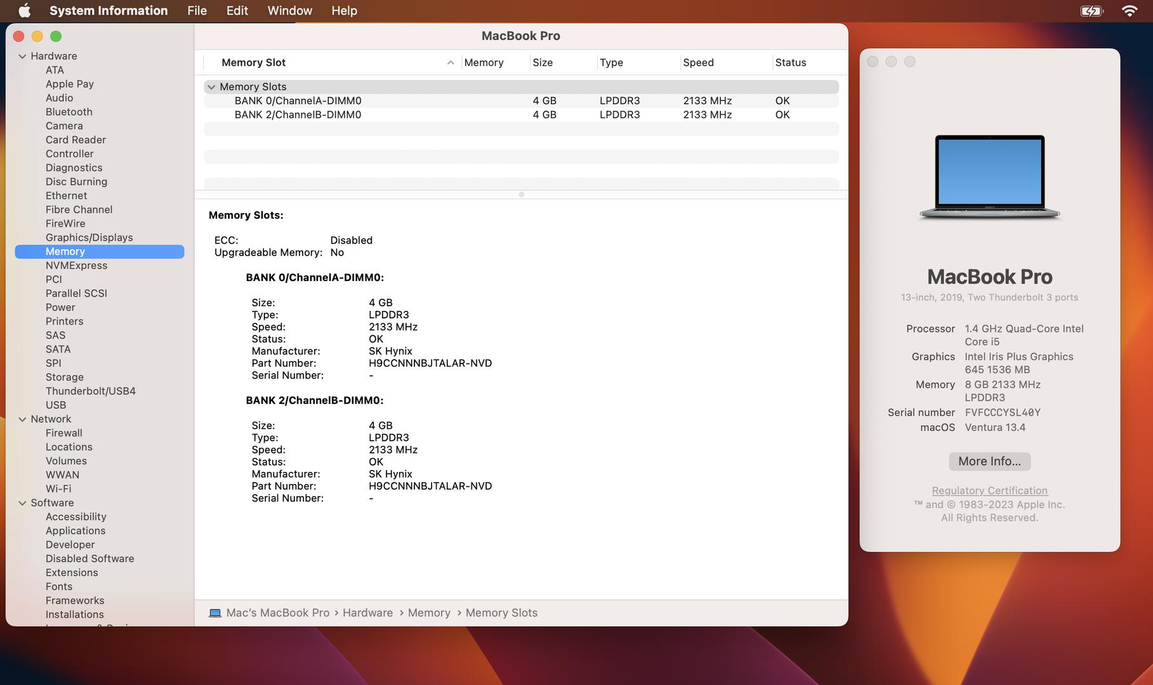
Task: Select Disabled Software in the sidebar
Action: 89,558
